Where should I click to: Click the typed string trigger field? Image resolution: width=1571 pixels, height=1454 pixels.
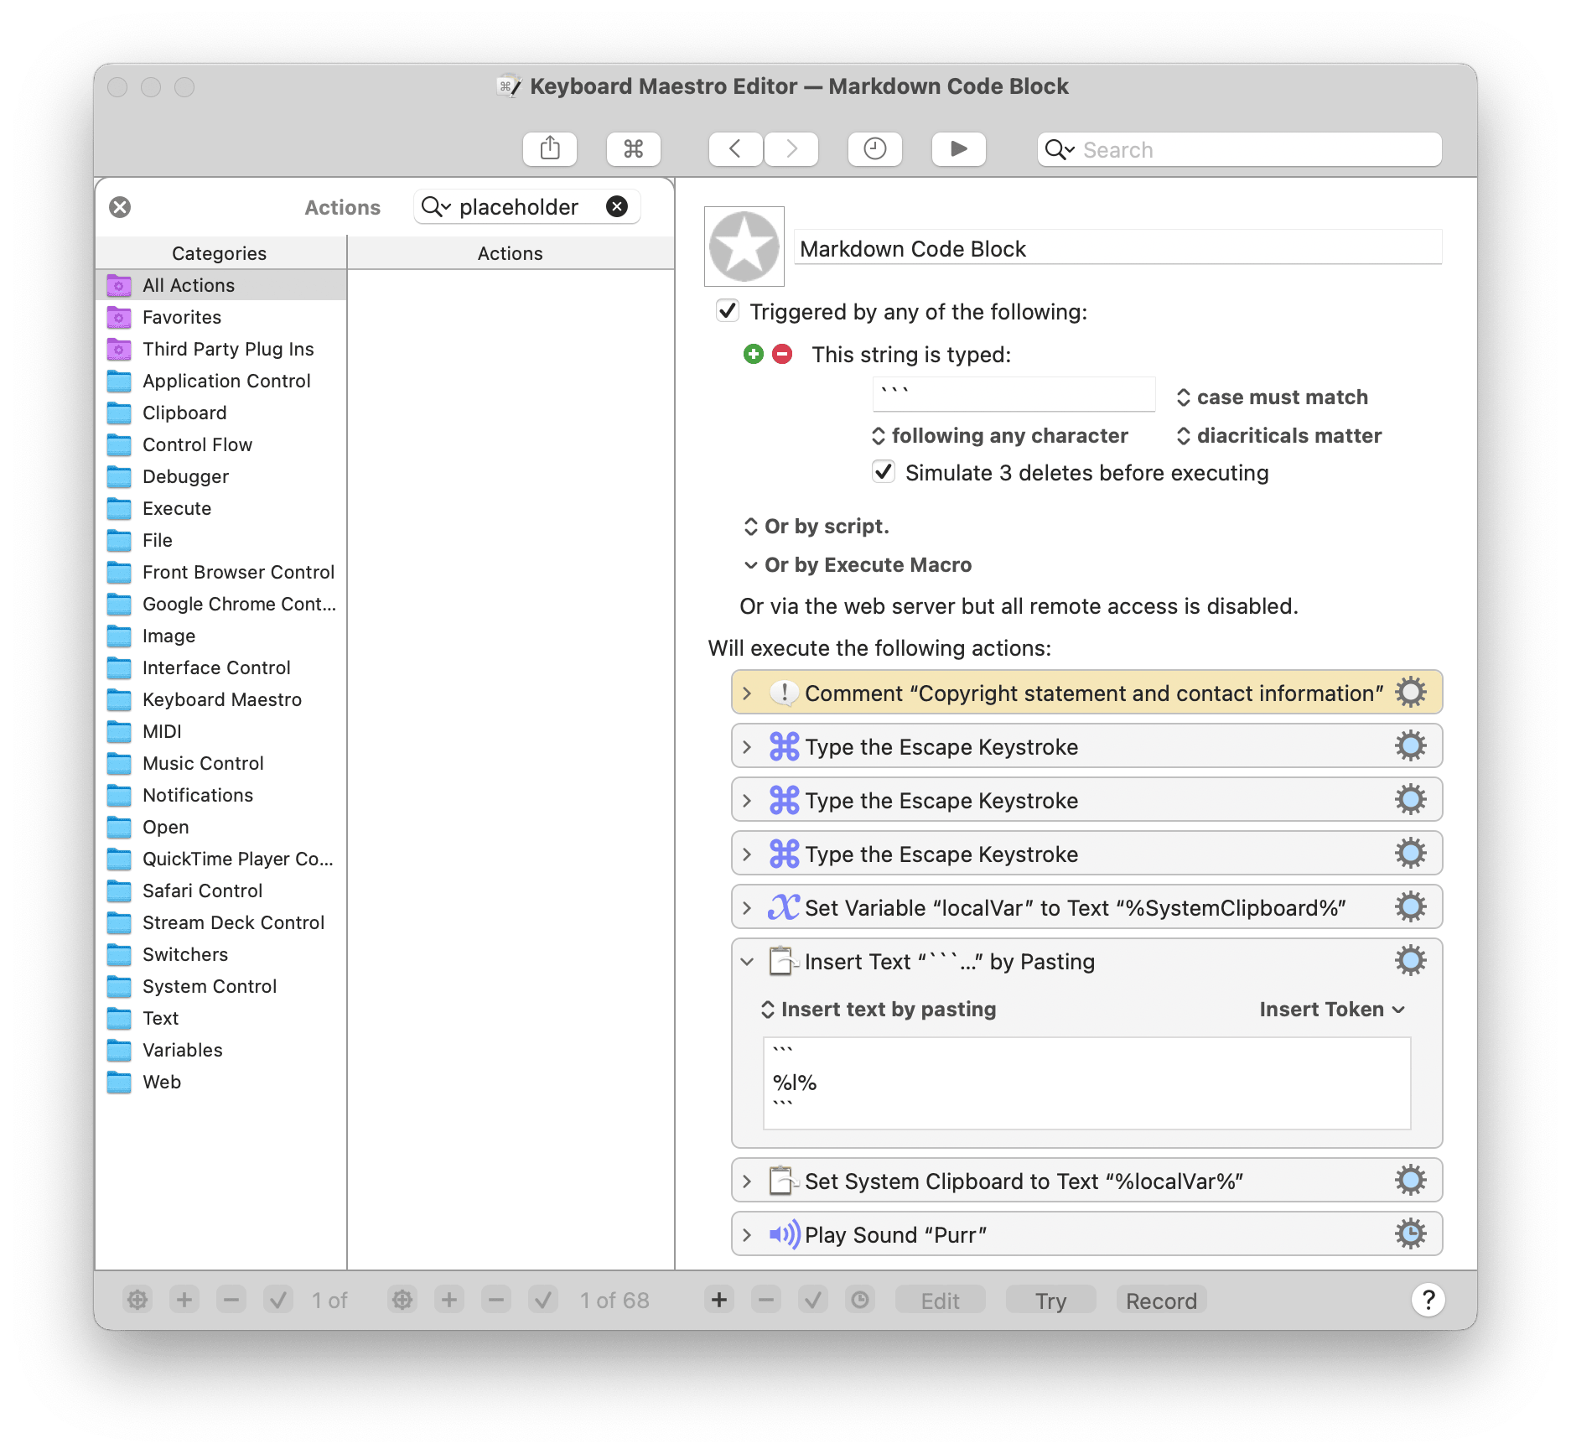click(1014, 393)
